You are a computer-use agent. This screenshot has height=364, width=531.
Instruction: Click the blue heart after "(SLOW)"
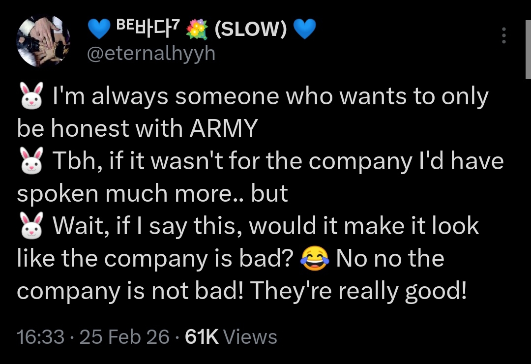click(303, 31)
